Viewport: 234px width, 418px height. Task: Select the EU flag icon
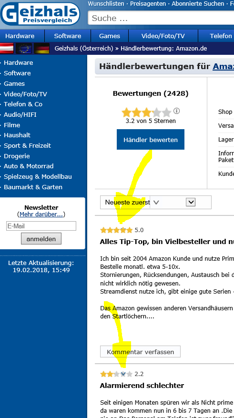coord(24,48)
